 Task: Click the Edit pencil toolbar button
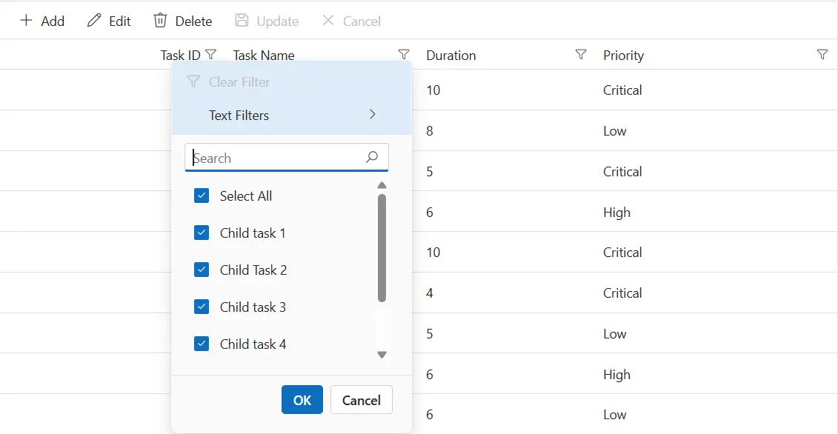tap(109, 21)
